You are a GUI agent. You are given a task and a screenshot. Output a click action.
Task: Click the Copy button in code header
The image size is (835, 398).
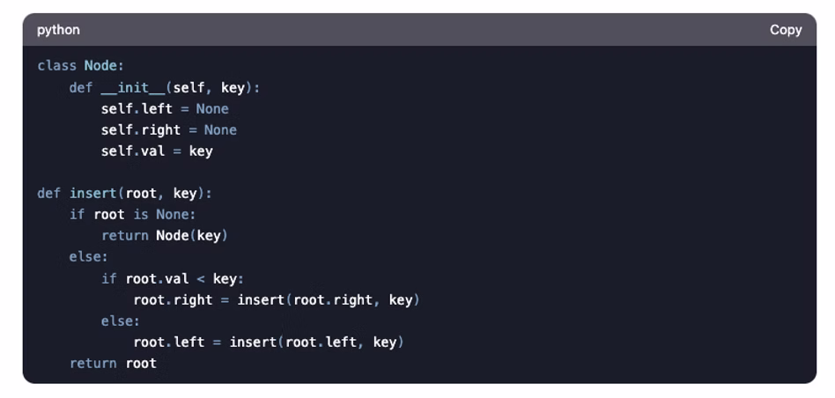point(785,30)
